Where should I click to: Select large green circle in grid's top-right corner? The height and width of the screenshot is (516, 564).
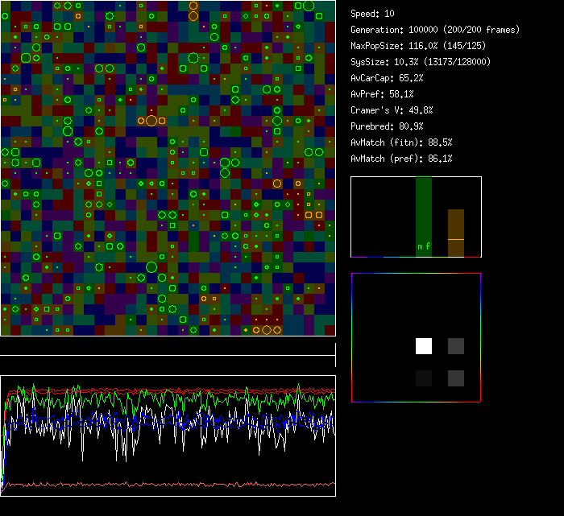coord(309,6)
